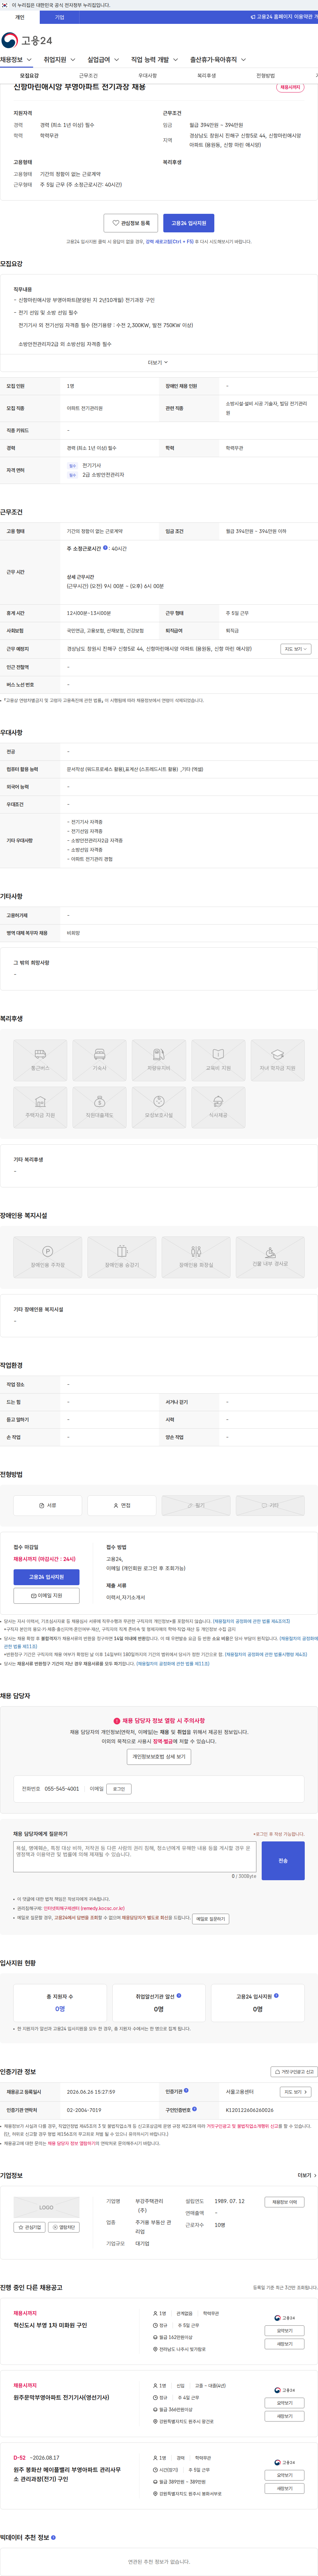Click the 필기 selection step icon
This screenshot has width=318, height=2576.
coord(196,1505)
